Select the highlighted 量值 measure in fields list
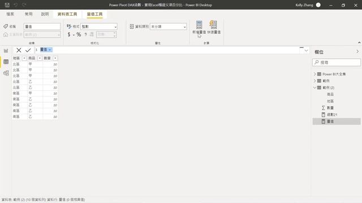The image size is (362, 203). tap(337, 121)
